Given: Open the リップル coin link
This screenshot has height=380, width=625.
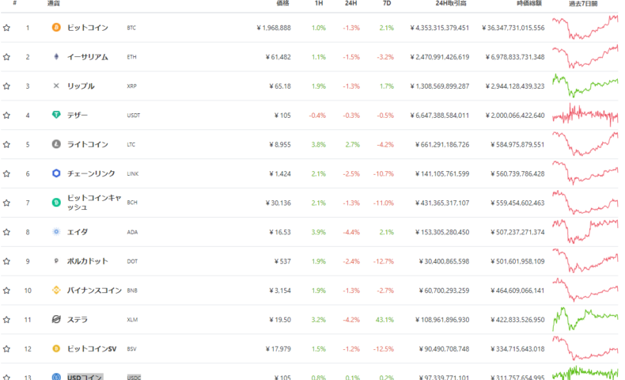Looking at the screenshot, I should point(81,85).
